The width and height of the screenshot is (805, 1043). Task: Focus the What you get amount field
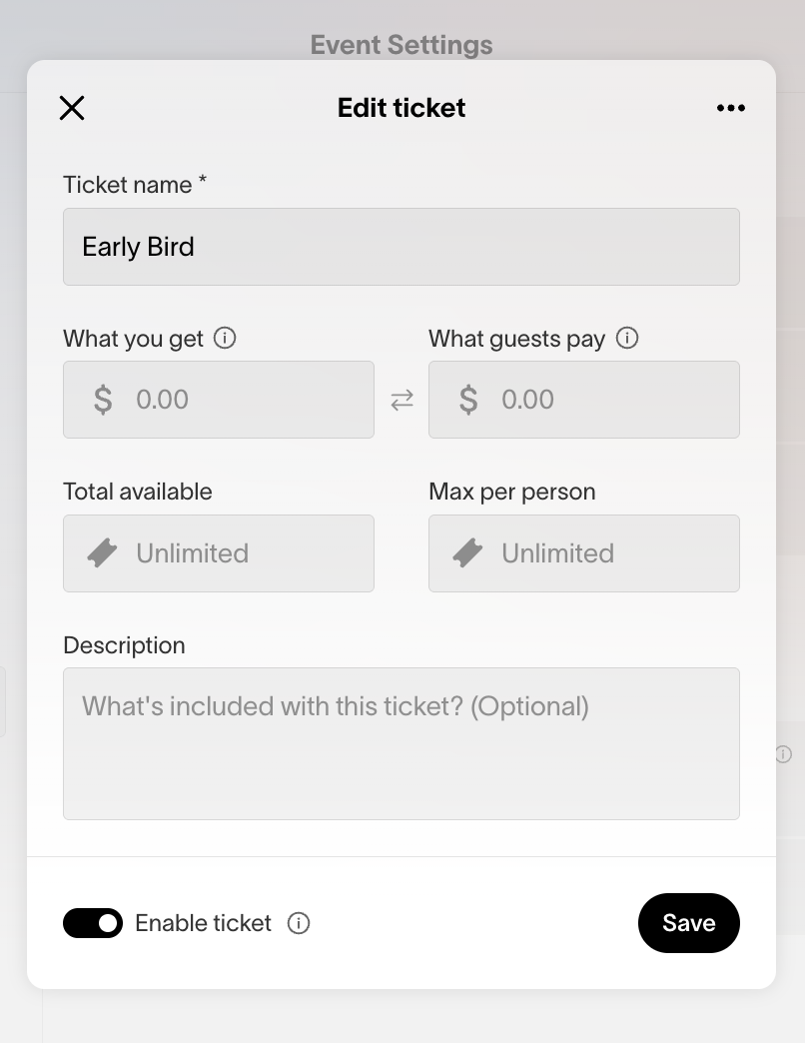tap(240, 400)
